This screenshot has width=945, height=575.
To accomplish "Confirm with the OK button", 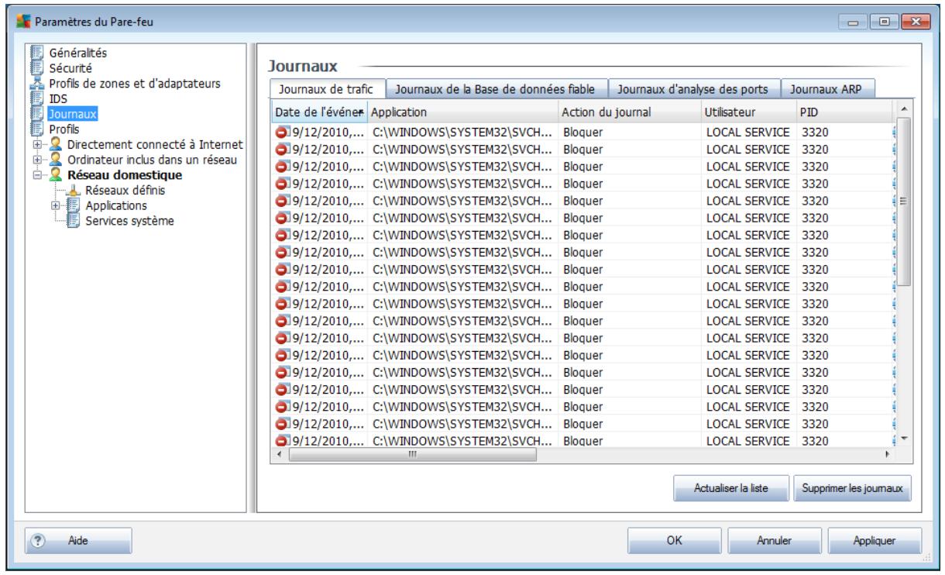I will point(674,539).
